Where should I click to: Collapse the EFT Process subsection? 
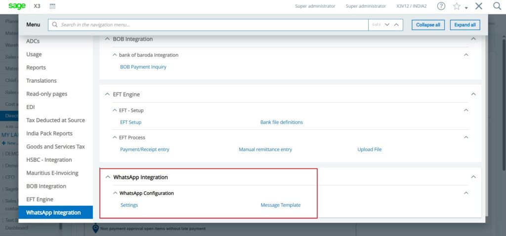tap(115, 138)
